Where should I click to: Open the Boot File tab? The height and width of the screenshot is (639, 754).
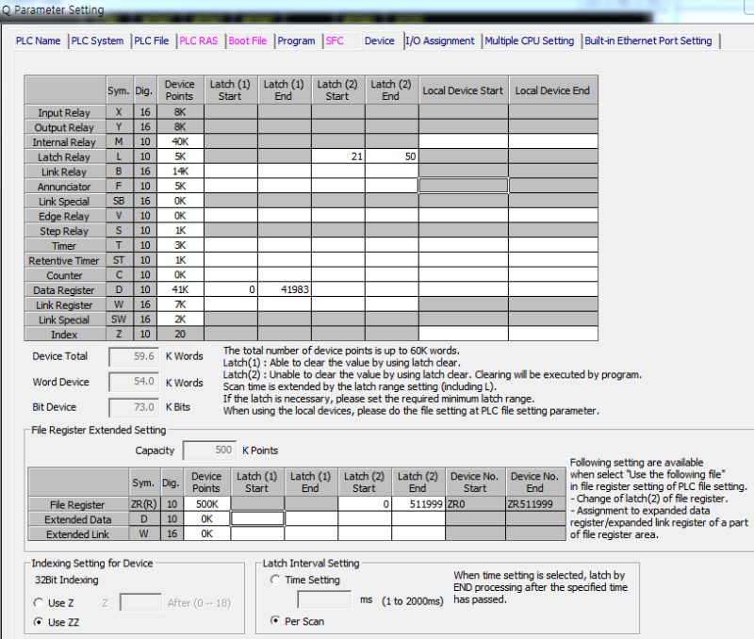pos(248,41)
